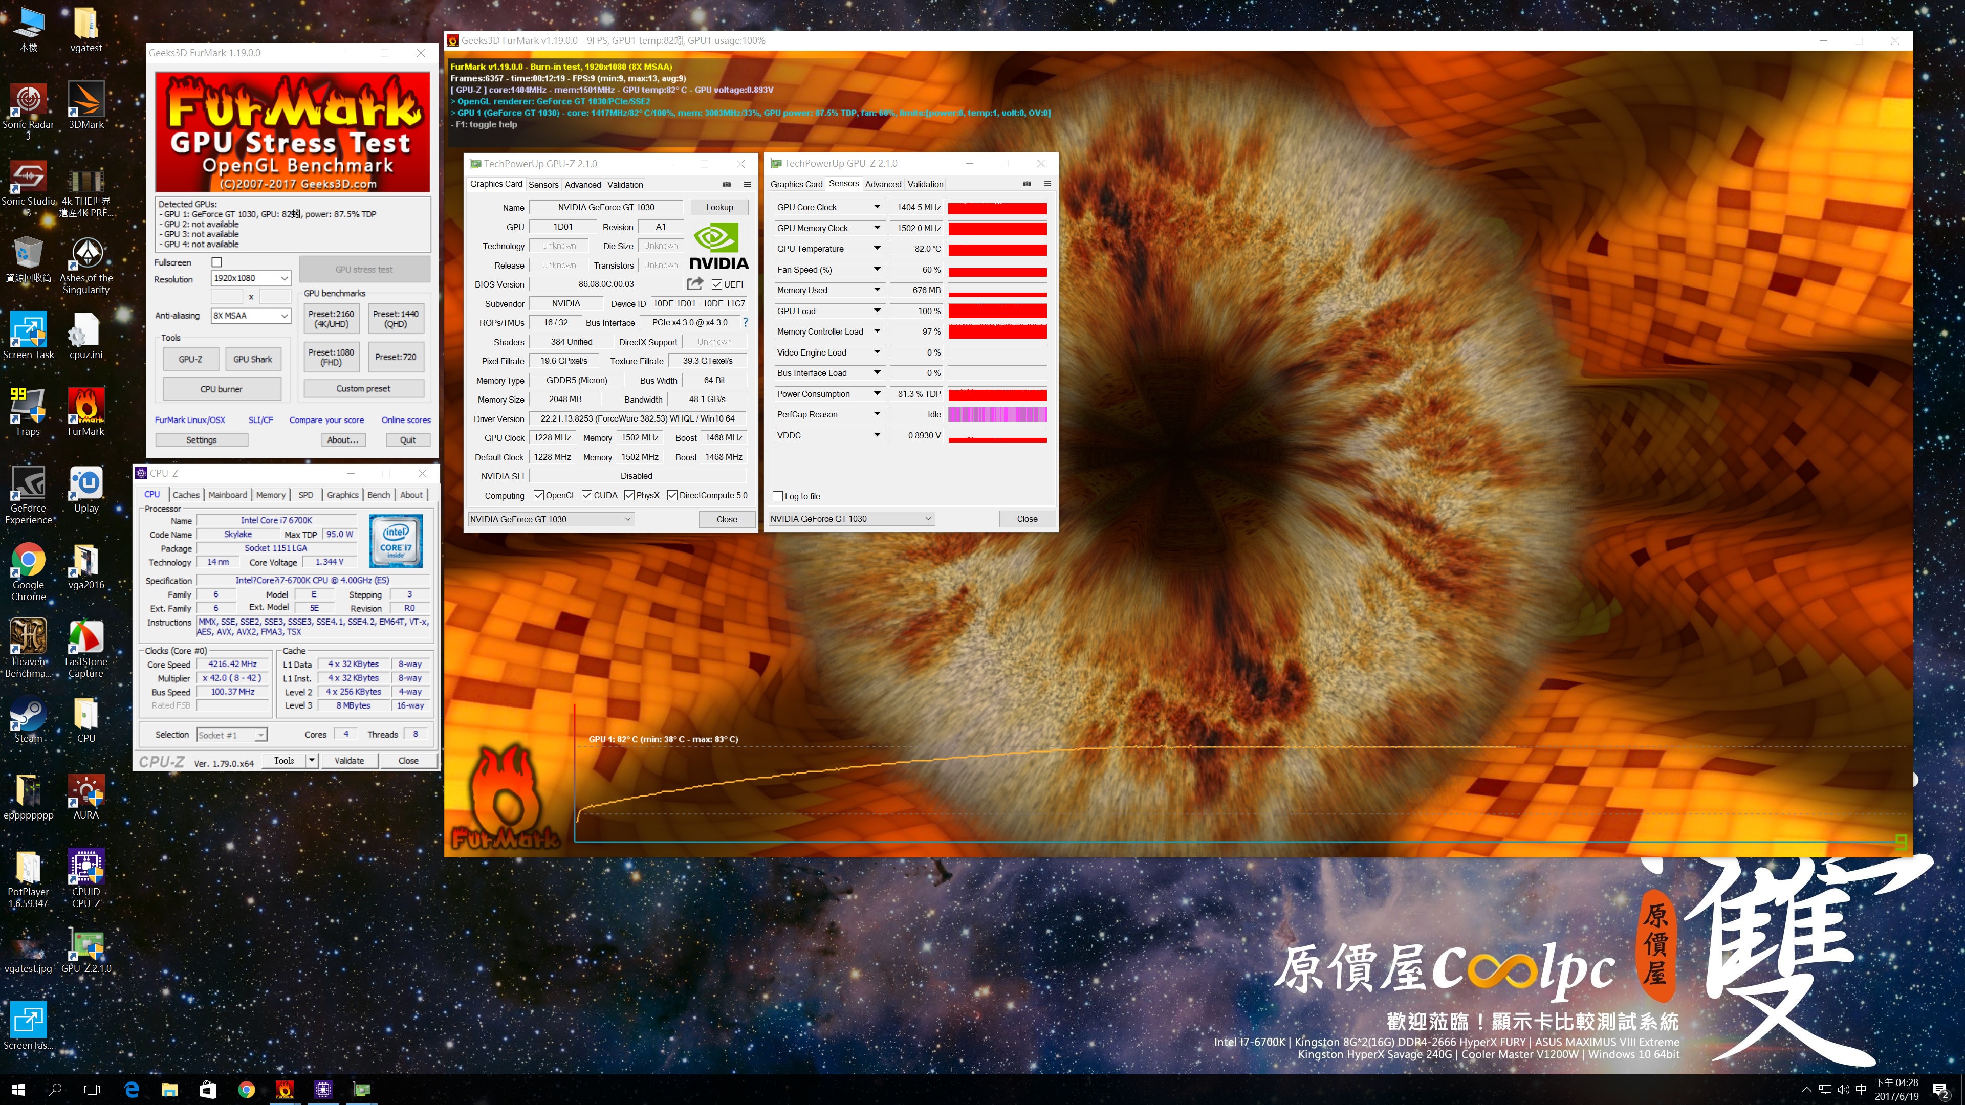Switch to the SPD tab in CPU-Z
1965x1105 pixels.
pyautogui.click(x=306, y=494)
